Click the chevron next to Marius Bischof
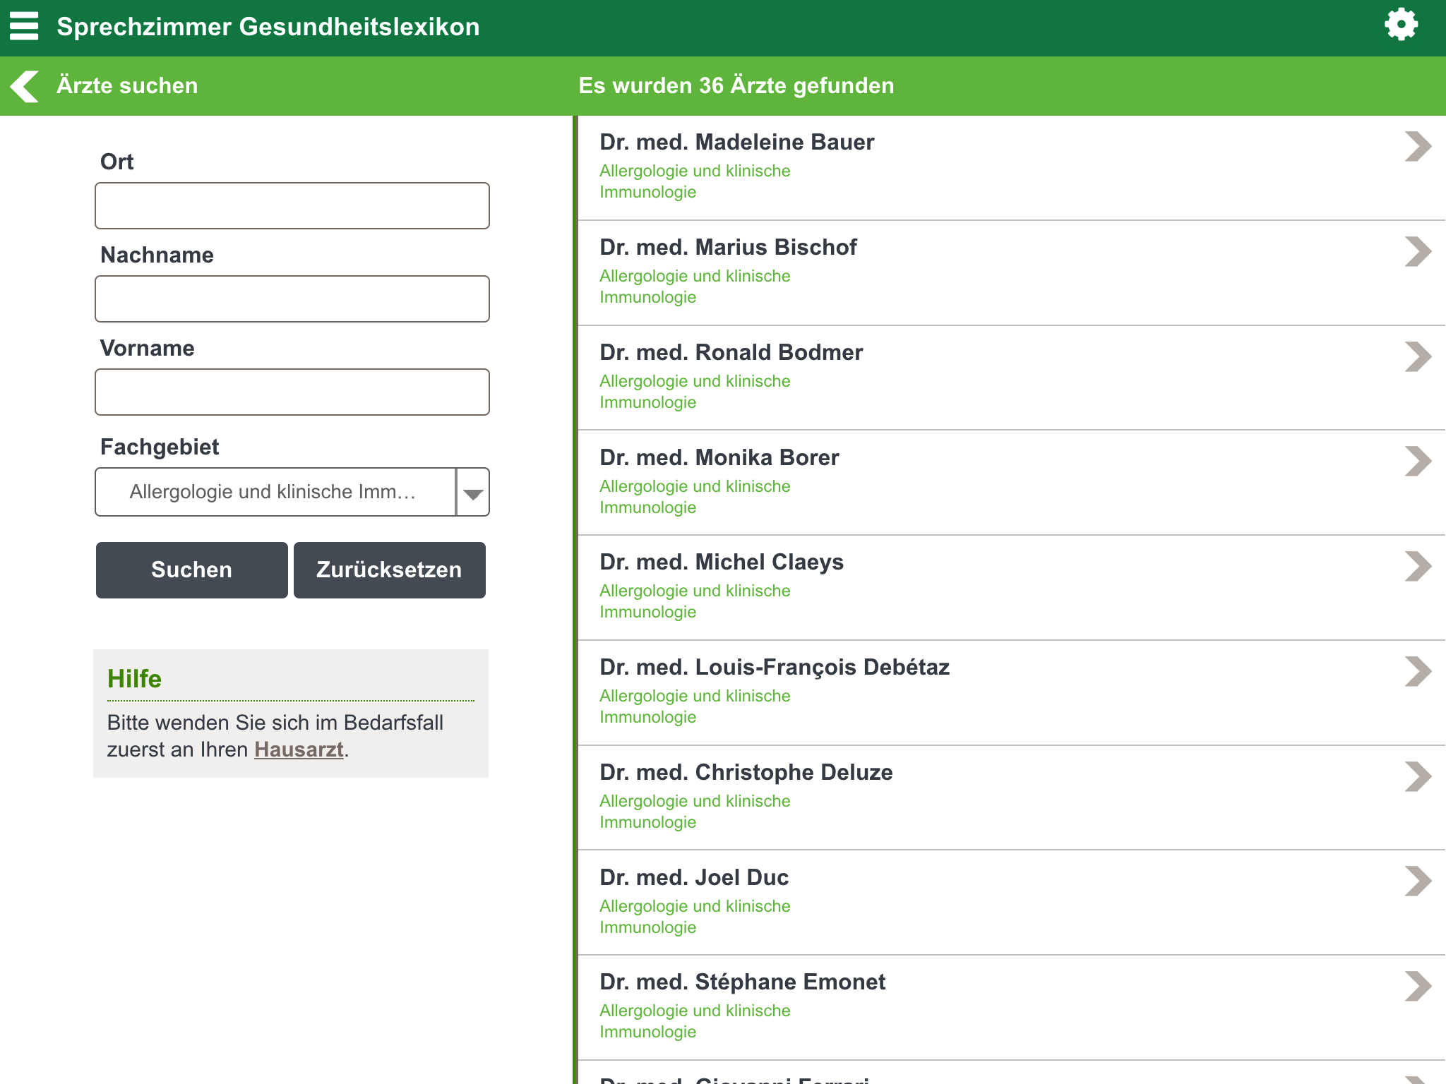The width and height of the screenshot is (1446, 1084). tap(1417, 252)
